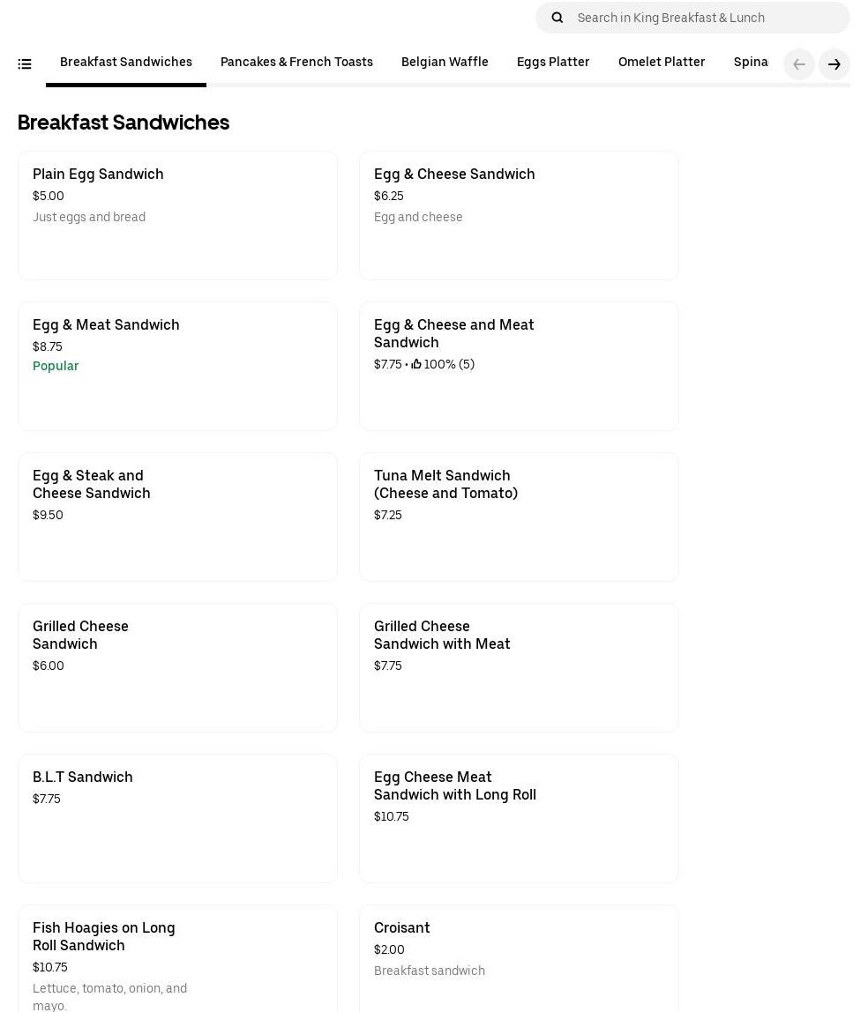Select the Belgian Waffle tab
The height and width of the screenshot is (1012, 868).
[x=445, y=62]
